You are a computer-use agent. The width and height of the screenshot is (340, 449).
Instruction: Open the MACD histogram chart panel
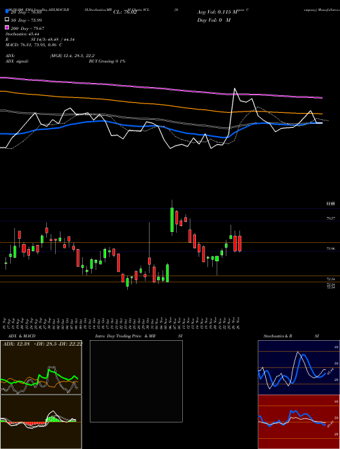click(x=41, y=422)
